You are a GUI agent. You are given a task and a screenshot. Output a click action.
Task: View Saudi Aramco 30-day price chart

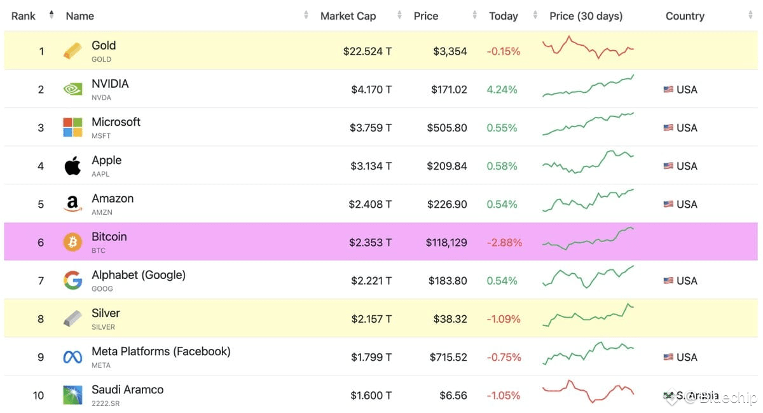tap(588, 391)
